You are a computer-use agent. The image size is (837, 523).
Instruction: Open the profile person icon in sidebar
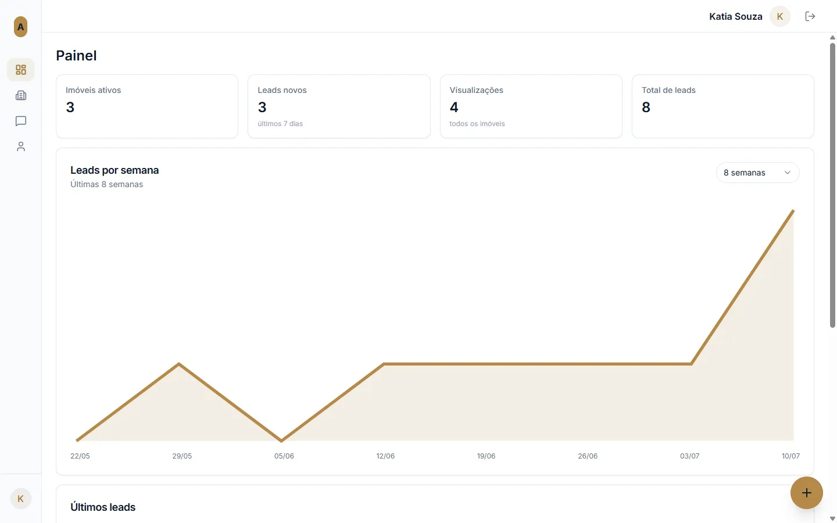pos(21,146)
